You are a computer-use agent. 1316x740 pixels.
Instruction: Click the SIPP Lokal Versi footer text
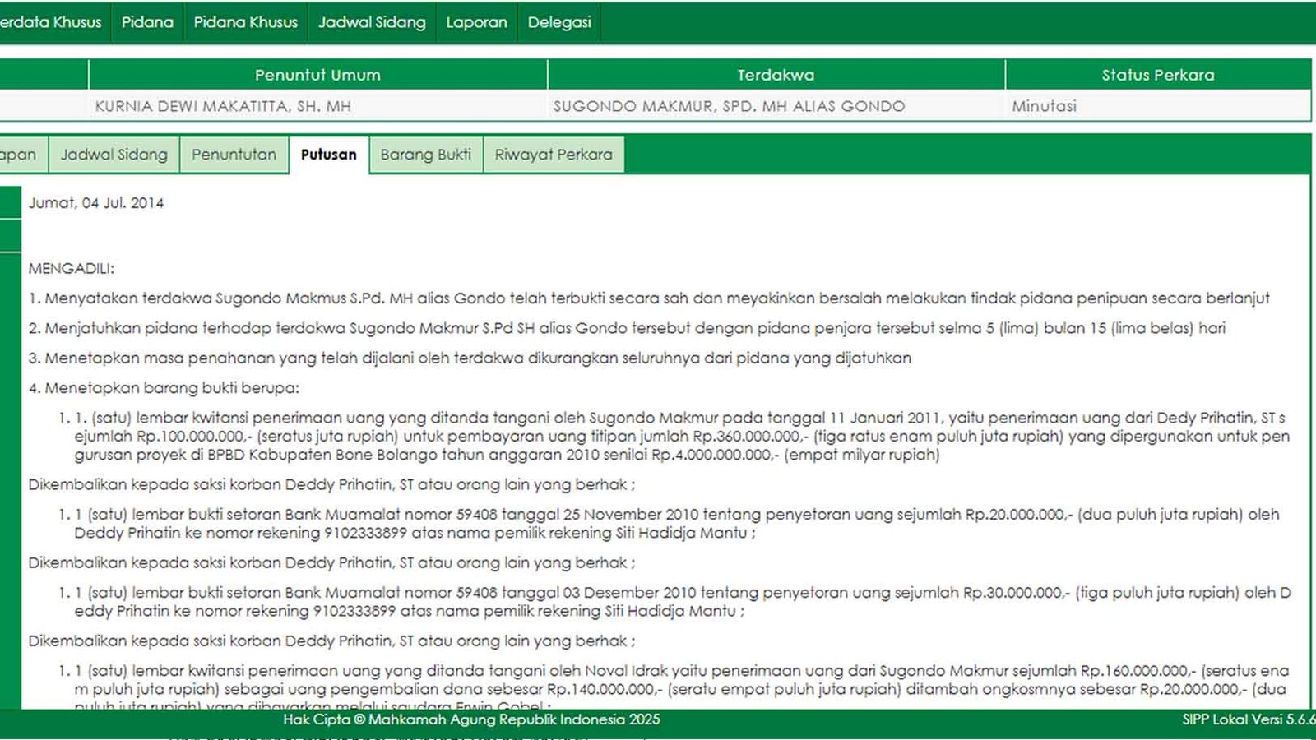[1249, 719]
